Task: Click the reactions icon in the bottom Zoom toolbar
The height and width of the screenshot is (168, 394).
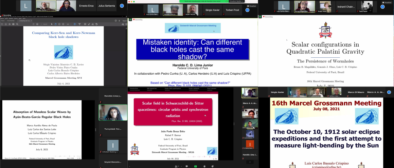Action: click(x=213, y=166)
